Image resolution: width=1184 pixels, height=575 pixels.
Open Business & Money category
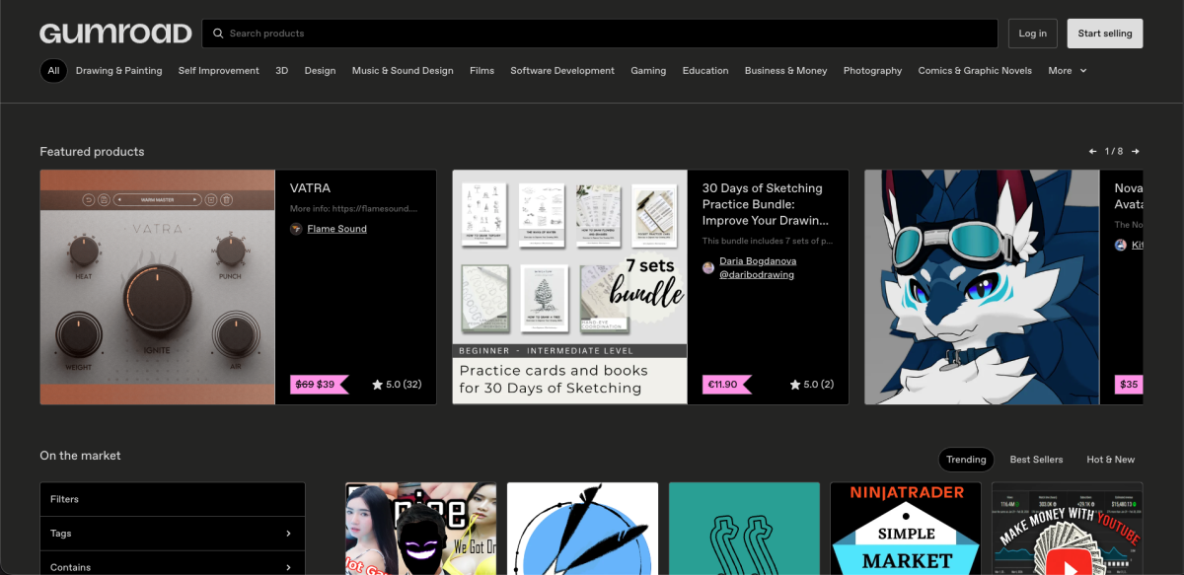(x=786, y=71)
